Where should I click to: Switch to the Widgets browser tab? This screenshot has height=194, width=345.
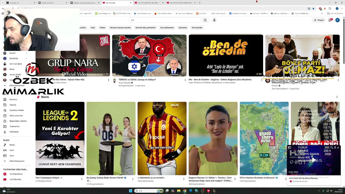point(85,3)
